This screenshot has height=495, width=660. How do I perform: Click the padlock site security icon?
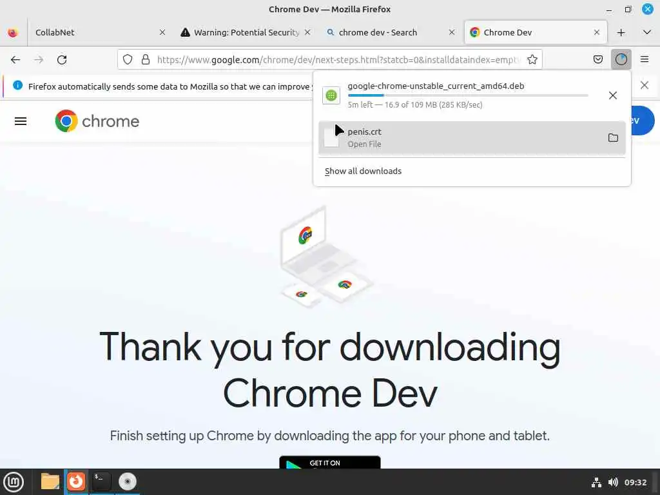[146, 60]
